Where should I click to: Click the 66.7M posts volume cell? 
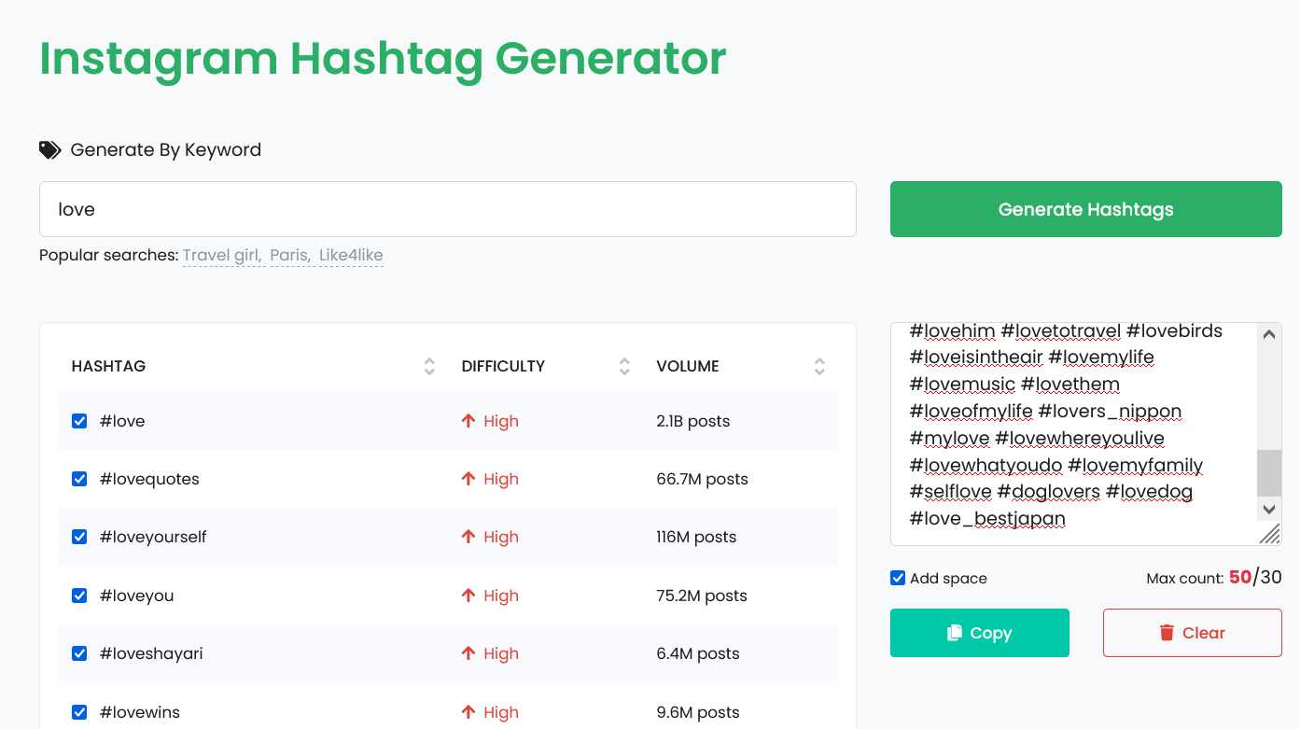(703, 479)
